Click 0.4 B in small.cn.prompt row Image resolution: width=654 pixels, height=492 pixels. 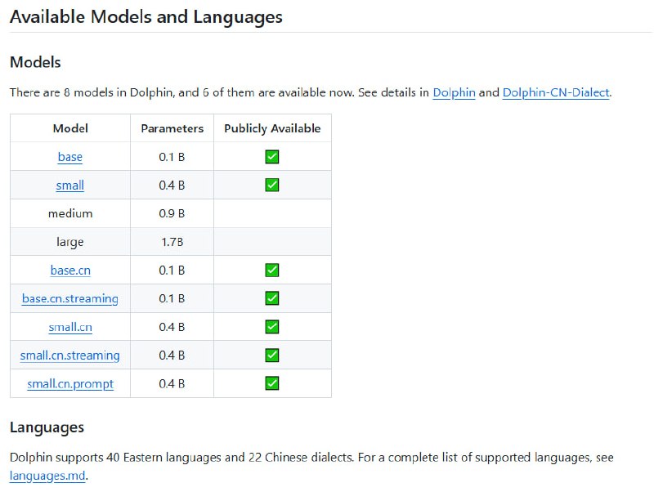click(x=172, y=383)
